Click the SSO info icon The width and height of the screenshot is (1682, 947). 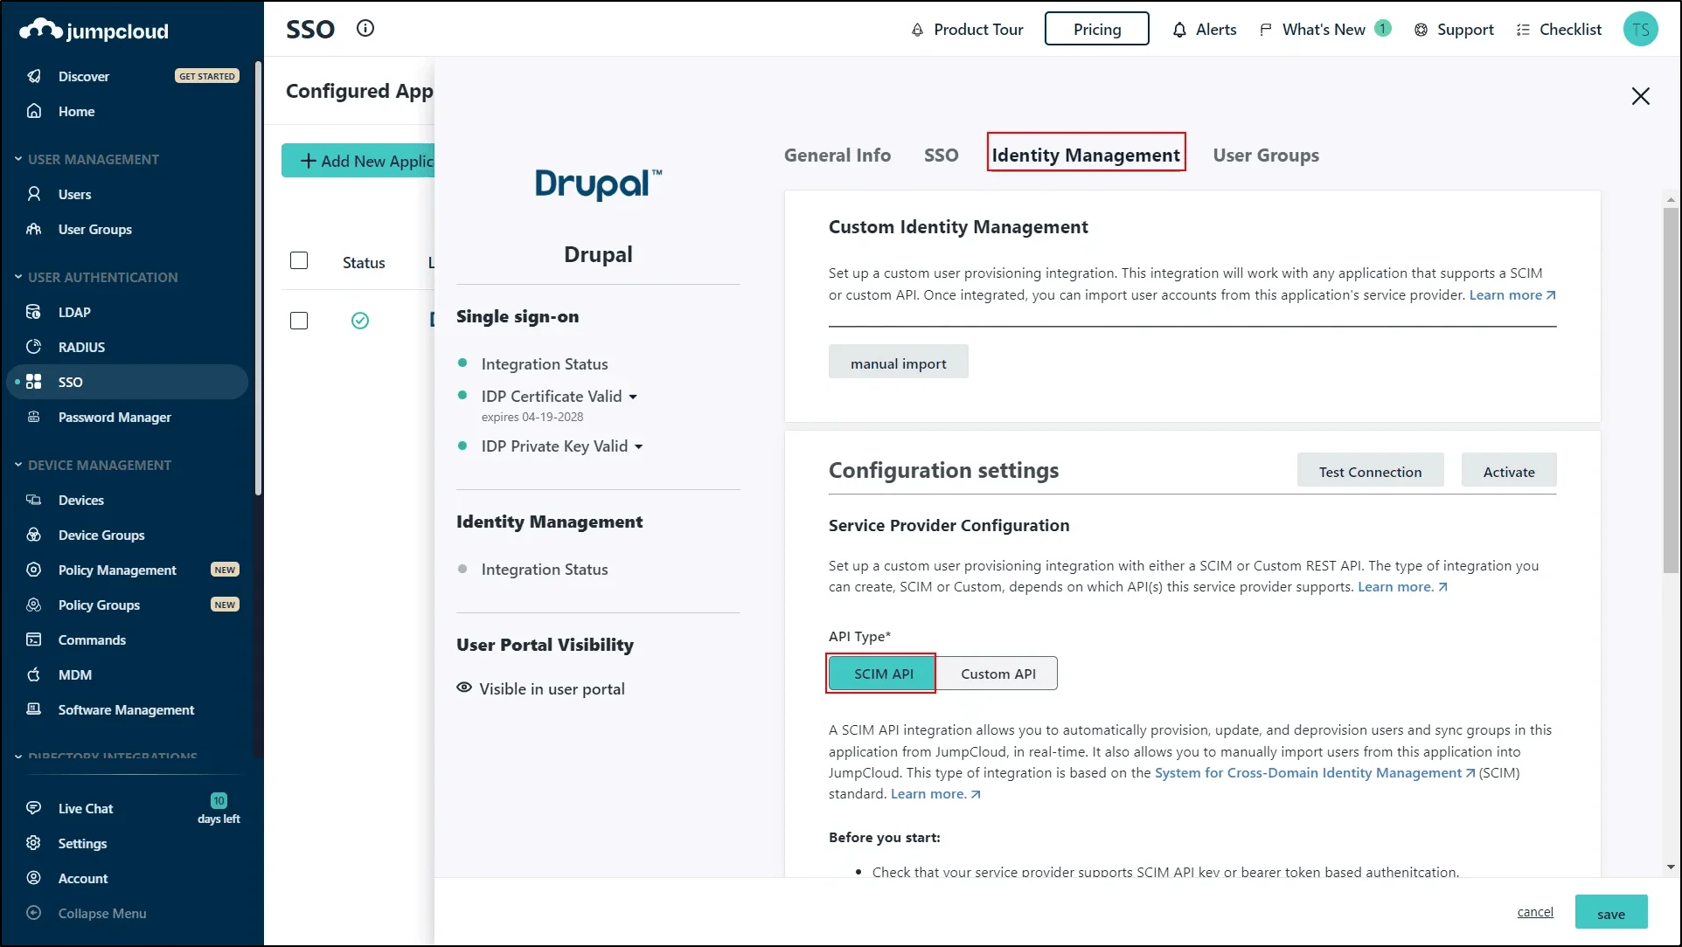point(365,28)
